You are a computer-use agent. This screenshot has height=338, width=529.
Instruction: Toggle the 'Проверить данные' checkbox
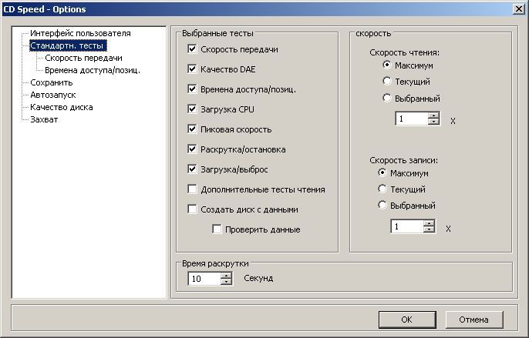click(217, 229)
